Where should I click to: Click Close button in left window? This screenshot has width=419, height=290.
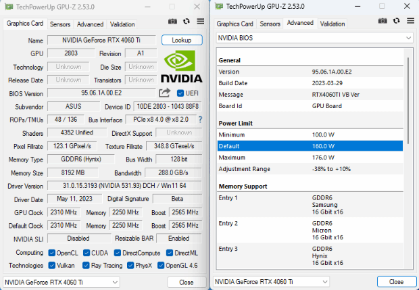pos(187,283)
